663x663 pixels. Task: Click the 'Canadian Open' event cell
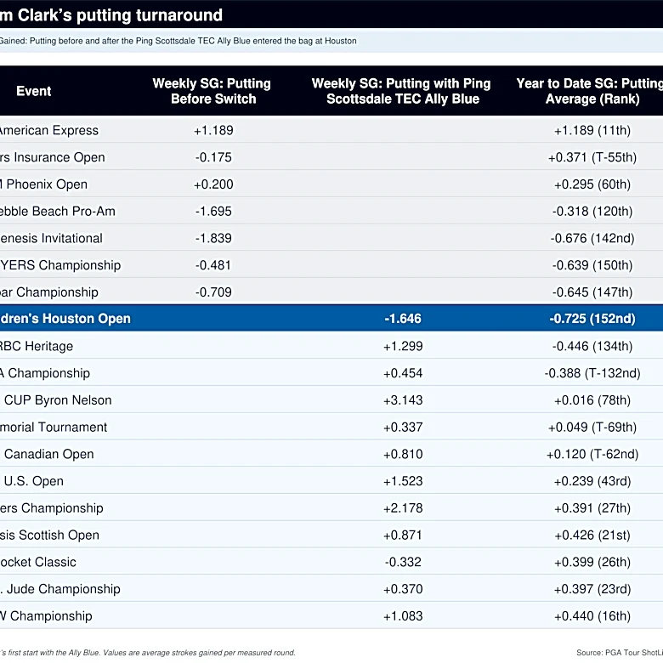pos(49,455)
